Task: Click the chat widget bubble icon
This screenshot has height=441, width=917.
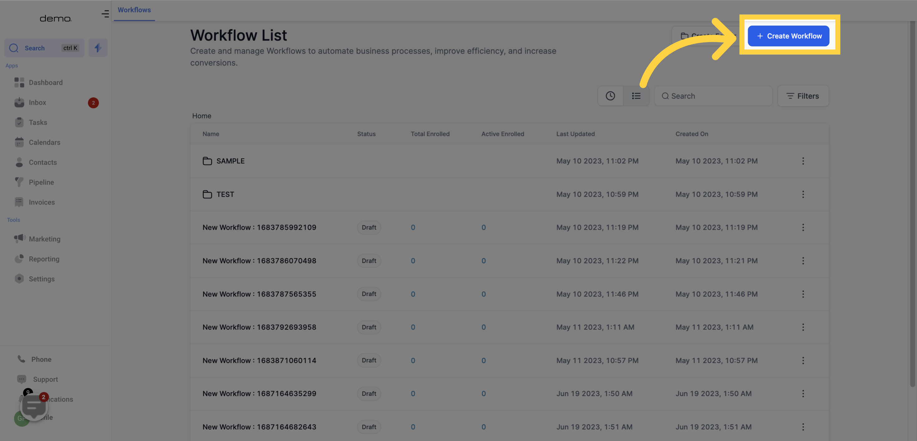Action: (34, 407)
